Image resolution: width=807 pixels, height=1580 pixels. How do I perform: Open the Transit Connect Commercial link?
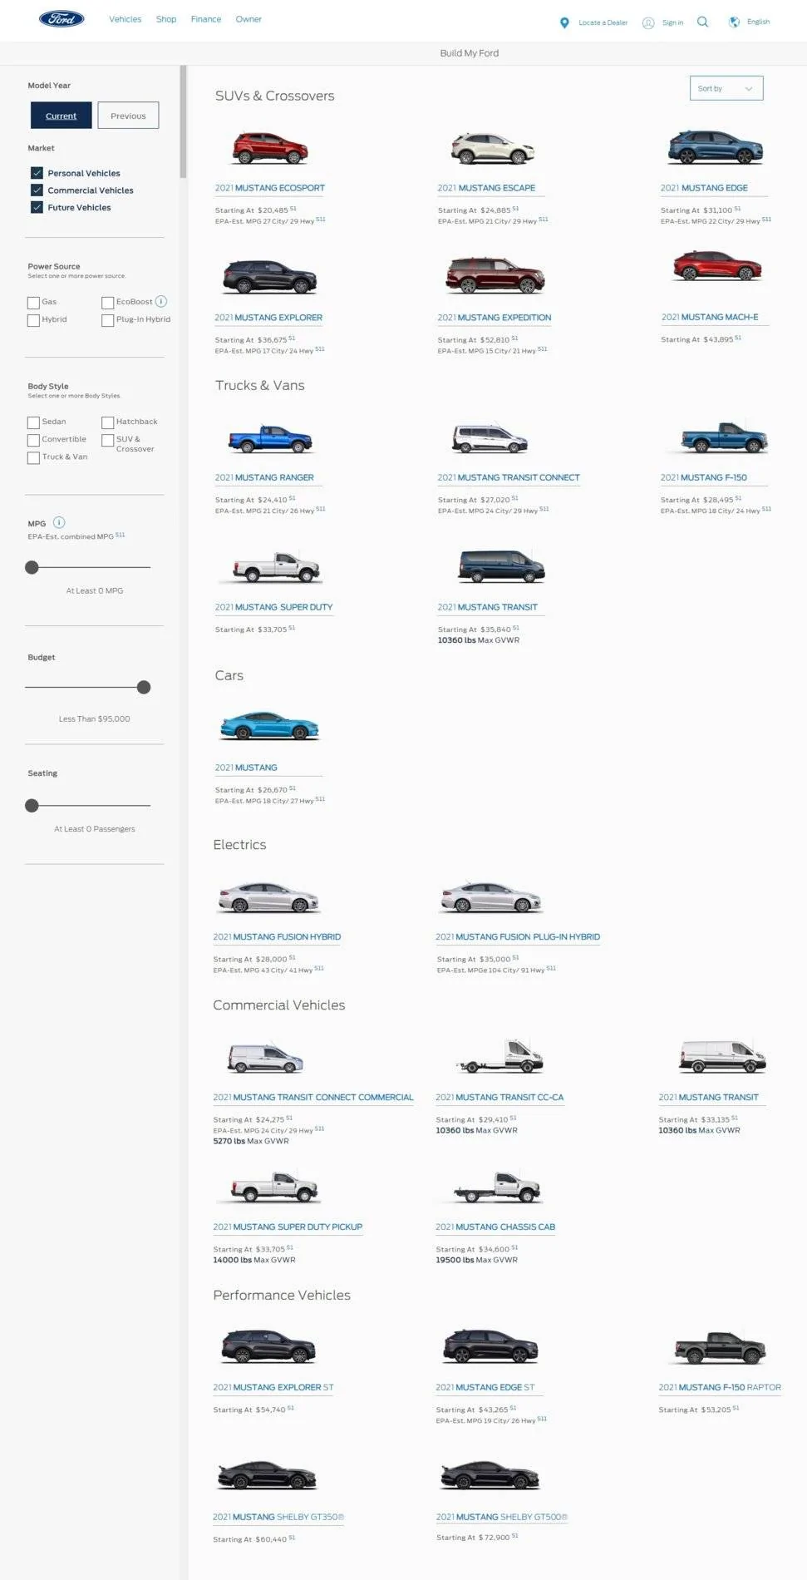tap(313, 1097)
